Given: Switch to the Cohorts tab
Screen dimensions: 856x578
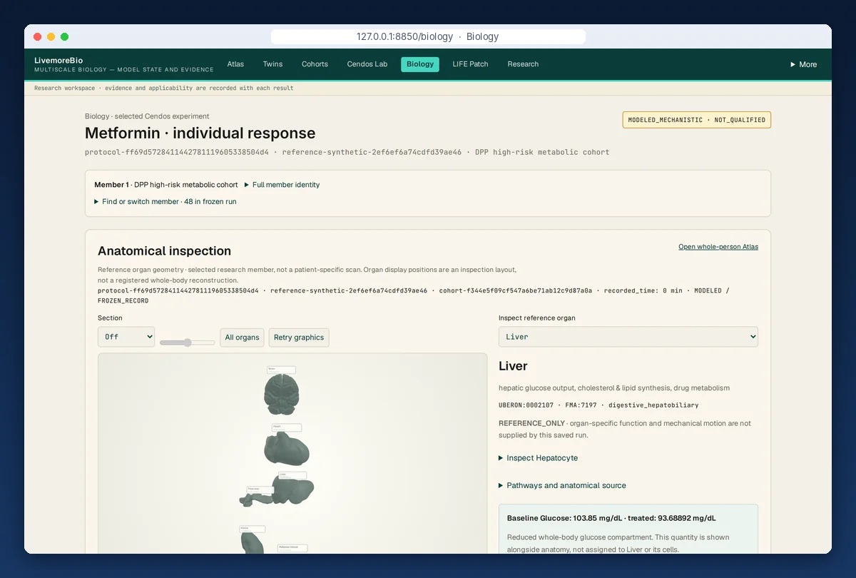Looking at the screenshot, I should (x=315, y=64).
